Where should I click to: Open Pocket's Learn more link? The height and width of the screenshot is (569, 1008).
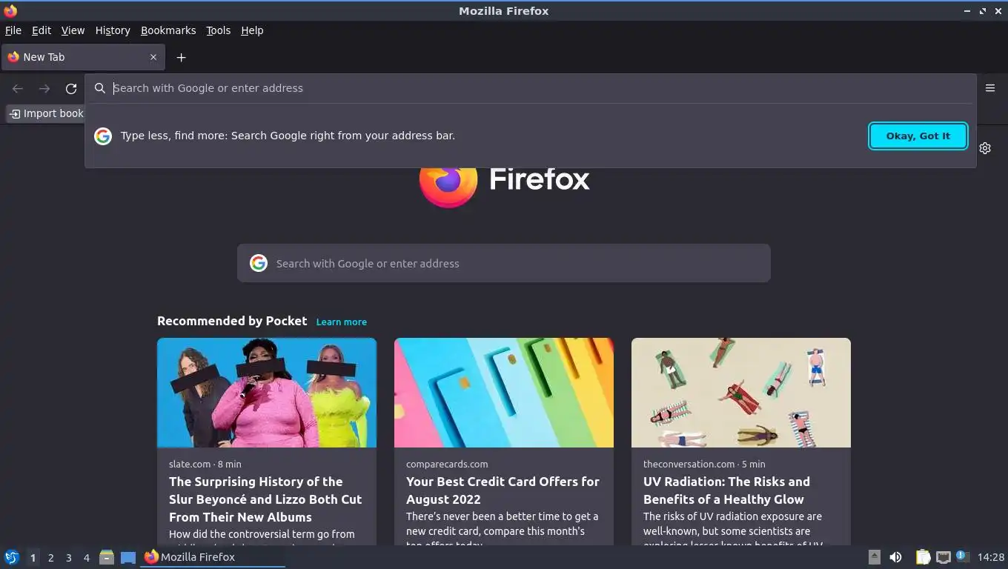[x=342, y=322]
